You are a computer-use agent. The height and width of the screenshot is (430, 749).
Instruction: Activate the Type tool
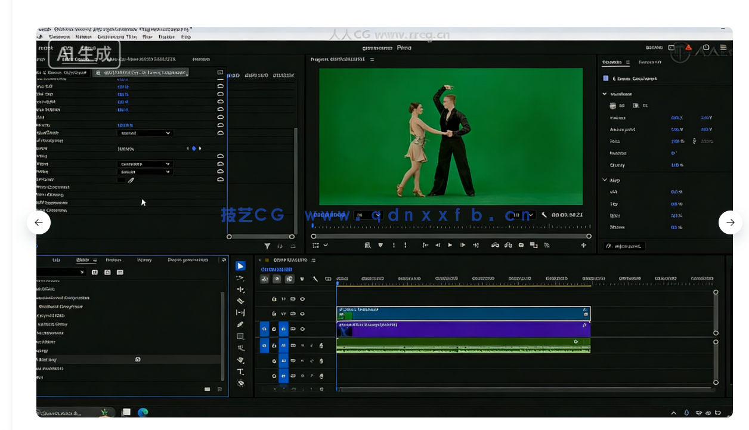(240, 372)
